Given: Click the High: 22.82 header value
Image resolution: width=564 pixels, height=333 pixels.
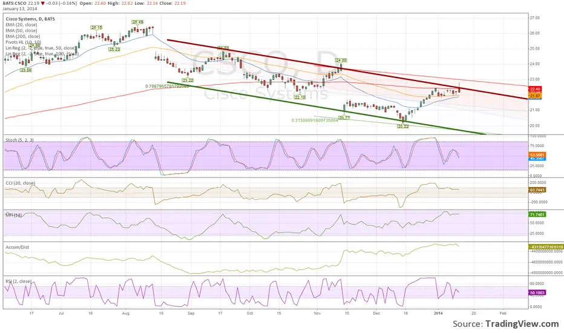Looking at the screenshot, I should pyautogui.click(x=120, y=3).
